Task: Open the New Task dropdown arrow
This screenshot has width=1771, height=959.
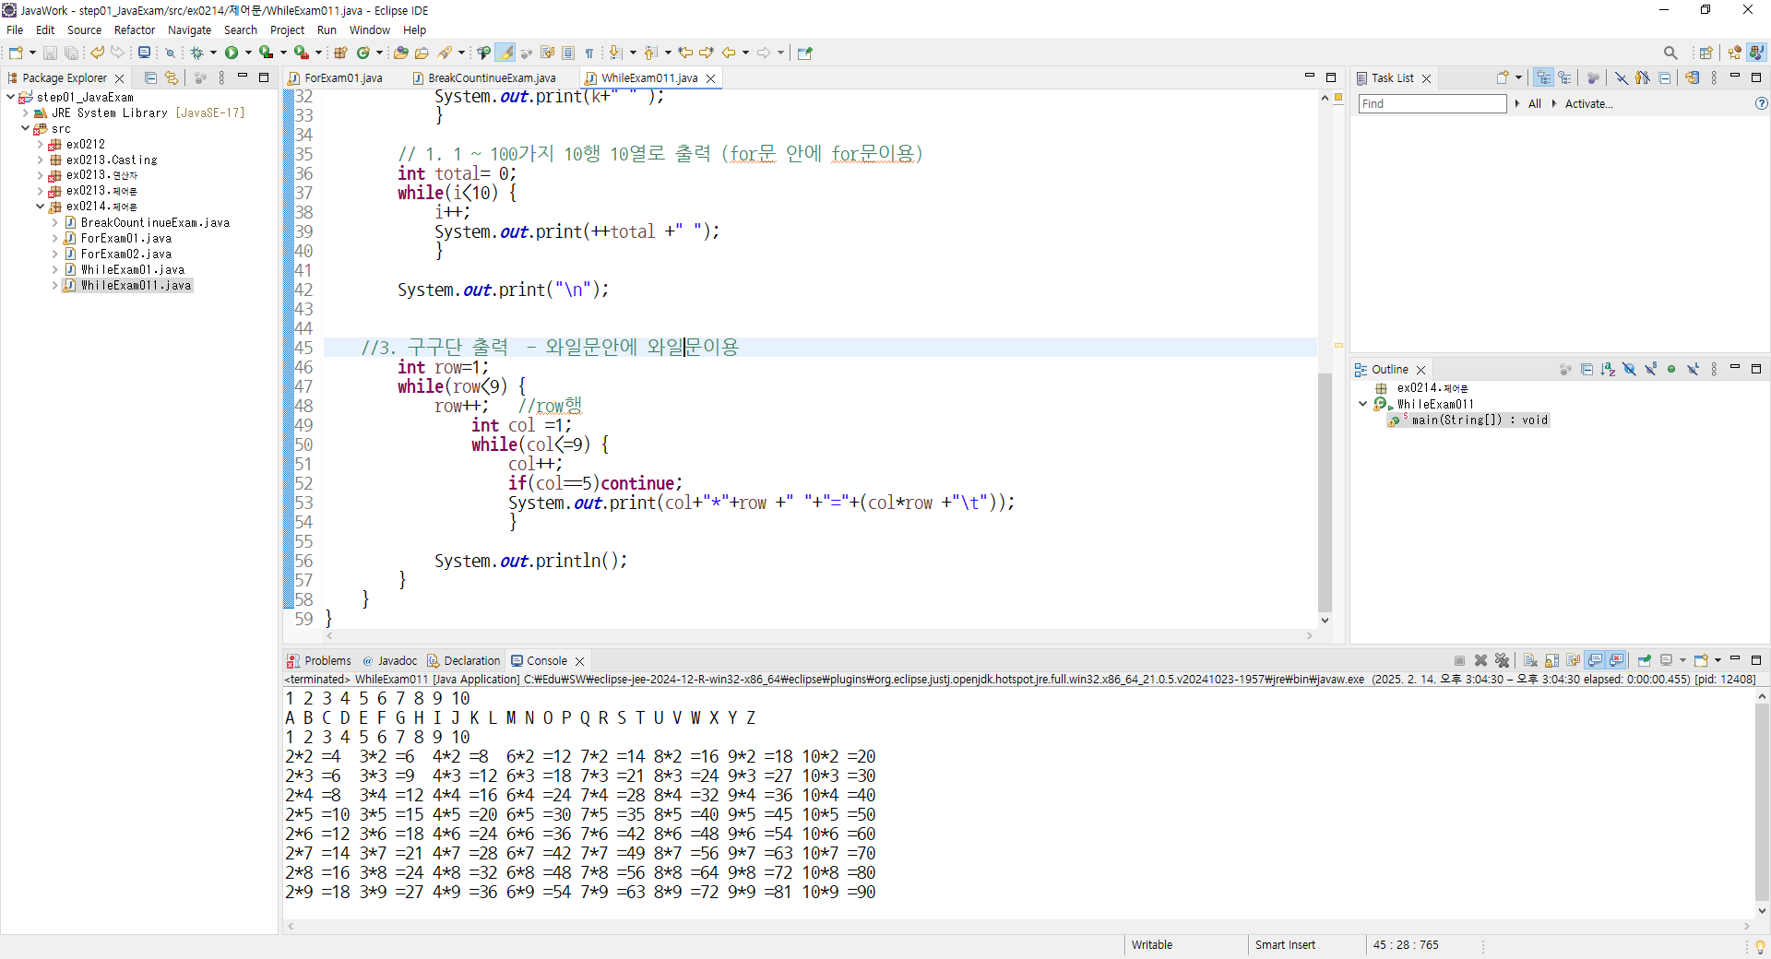Action: [1518, 78]
